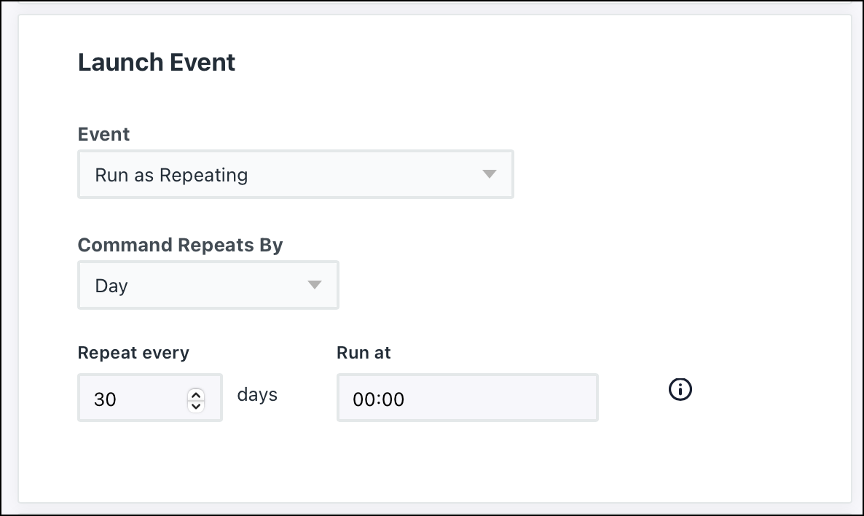Click the Event field label
864x516 pixels.
[x=103, y=134]
